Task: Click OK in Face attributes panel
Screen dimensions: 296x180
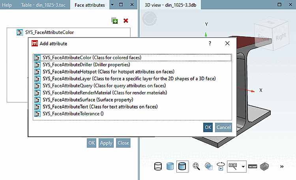Action: tap(92, 143)
